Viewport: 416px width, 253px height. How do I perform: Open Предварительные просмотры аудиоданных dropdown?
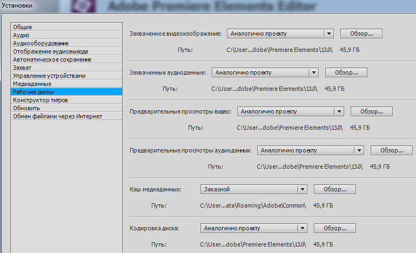point(311,150)
